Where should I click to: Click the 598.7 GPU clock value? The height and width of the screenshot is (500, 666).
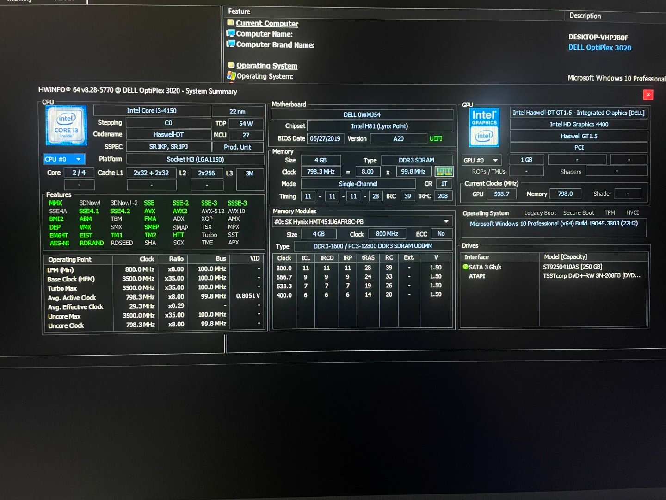tap(501, 194)
